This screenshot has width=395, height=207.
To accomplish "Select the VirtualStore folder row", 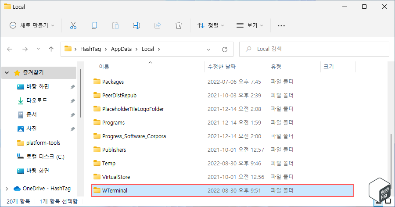I will click(223, 177).
